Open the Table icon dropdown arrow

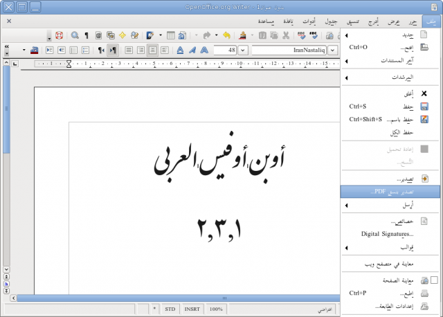pyautogui.click(x=161, y=35)
